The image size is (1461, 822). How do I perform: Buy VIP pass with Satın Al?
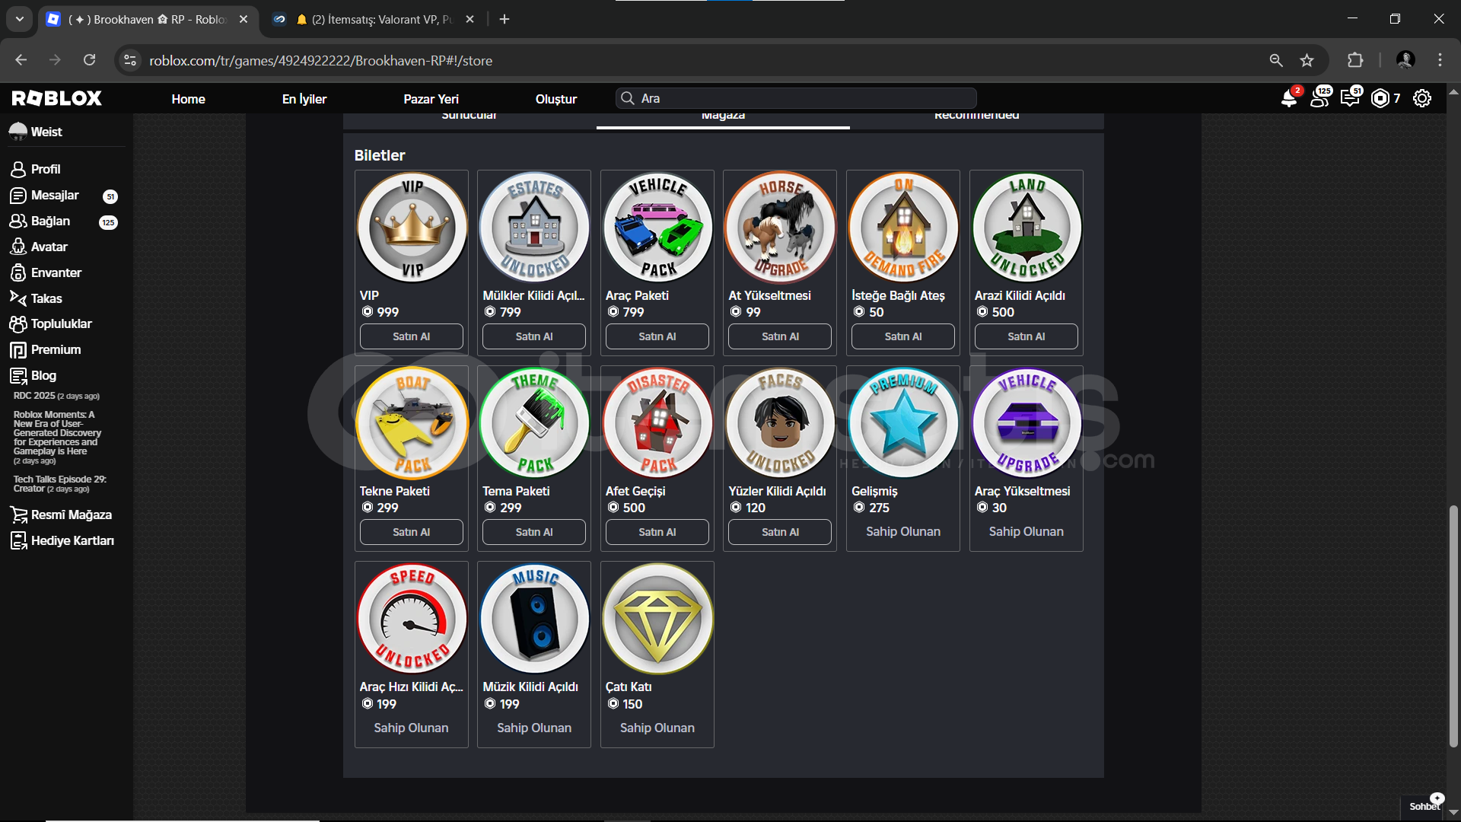point(412,336)
